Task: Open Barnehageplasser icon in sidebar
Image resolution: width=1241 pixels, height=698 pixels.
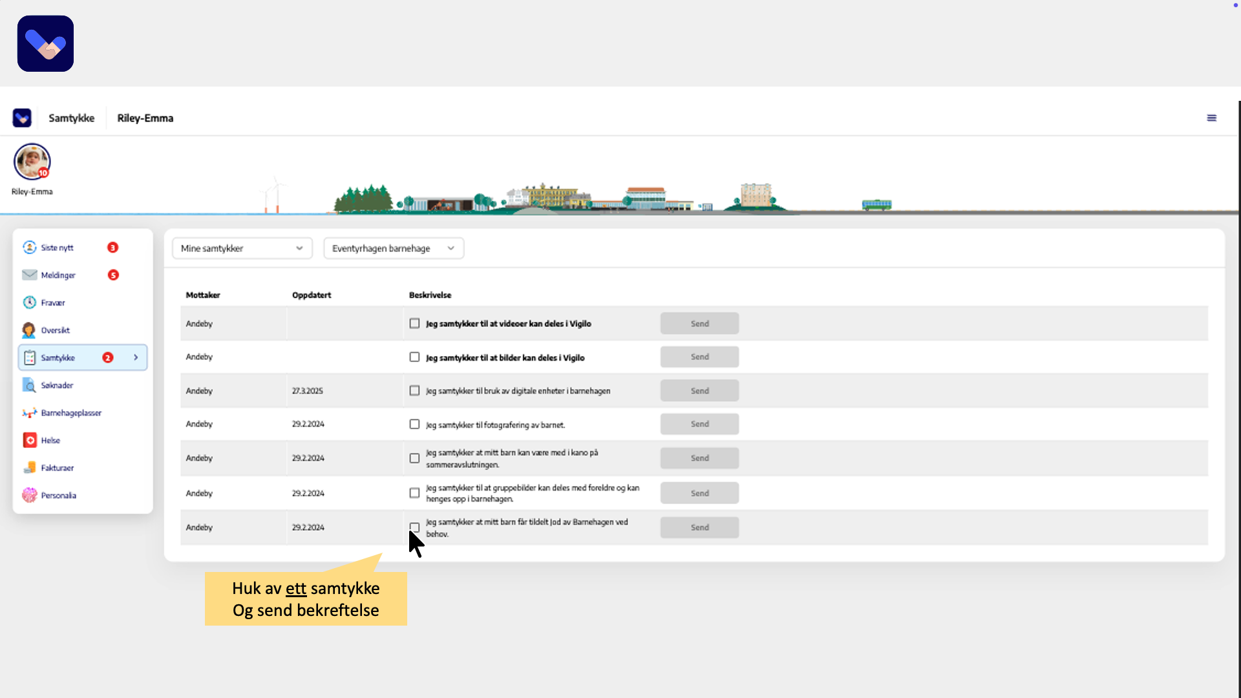Action: click(x=30, y=413)
